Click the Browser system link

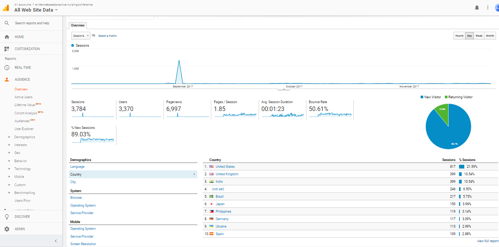76,198
